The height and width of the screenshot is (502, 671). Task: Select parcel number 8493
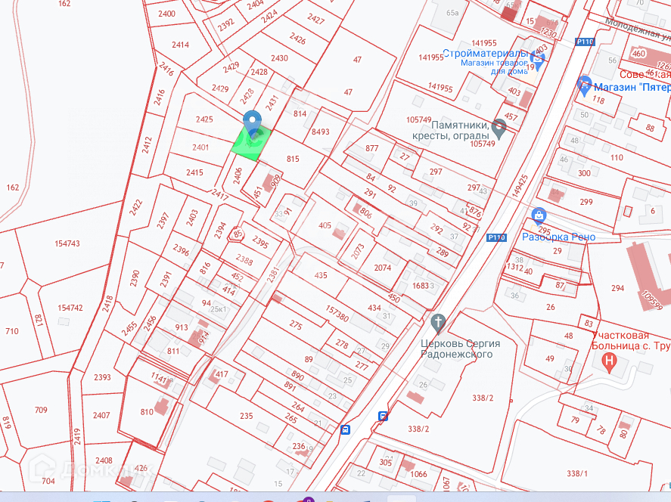pos(321,132)
